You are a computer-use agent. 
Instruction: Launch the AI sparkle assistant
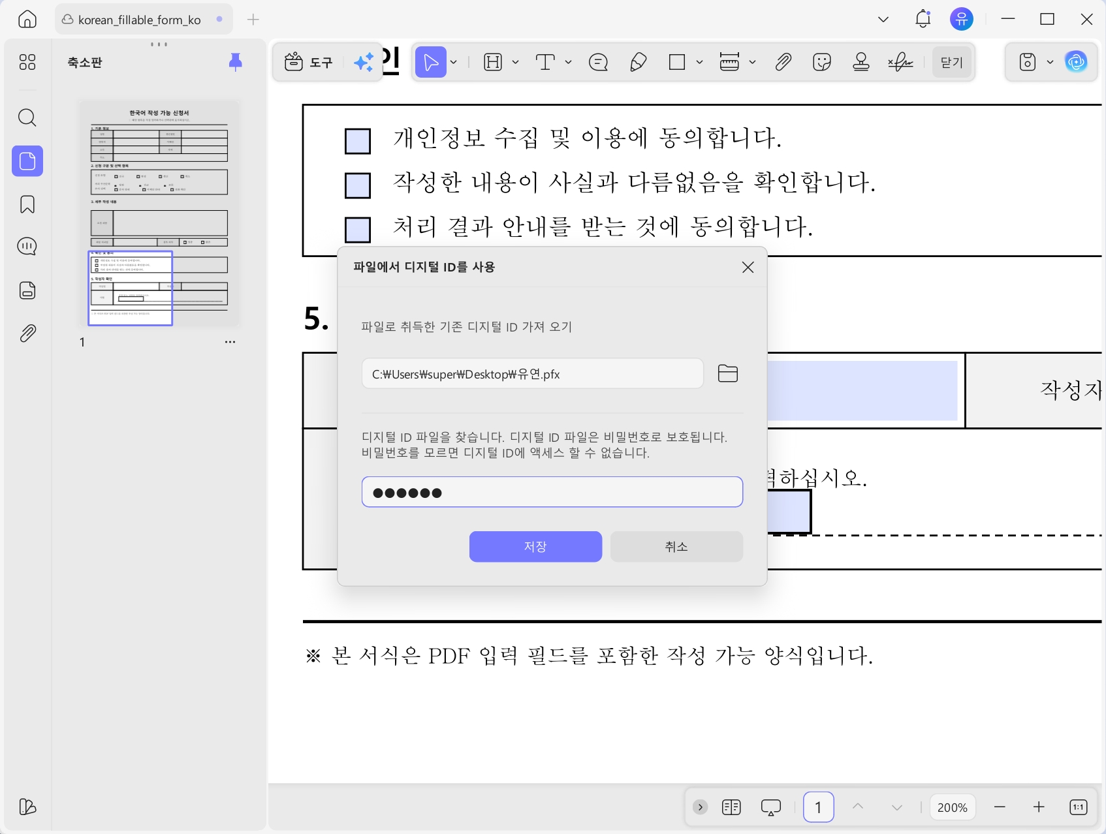tap(364, 63)
